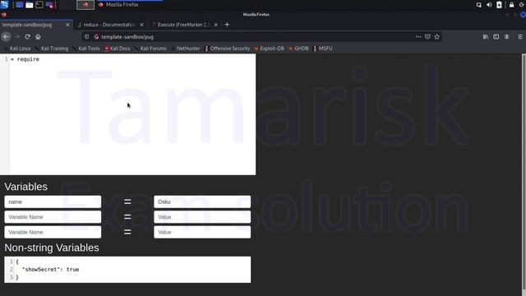
Task: Click the power manager battery icon
Action: (x=499, y=5)
